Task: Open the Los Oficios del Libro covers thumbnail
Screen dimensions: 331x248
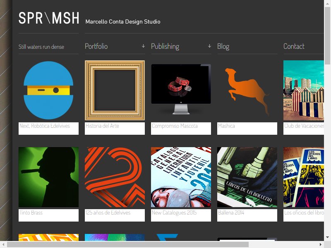Action: pos(304,177)
